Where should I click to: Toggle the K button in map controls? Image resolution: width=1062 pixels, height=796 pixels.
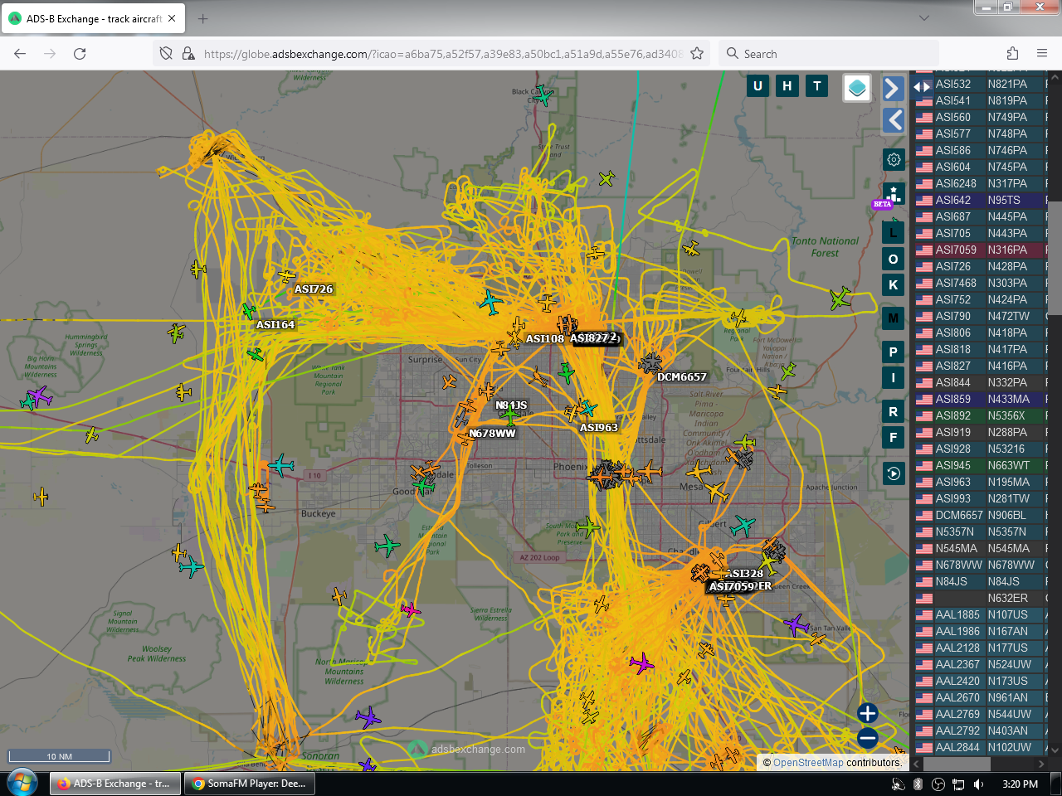[894, 284]
